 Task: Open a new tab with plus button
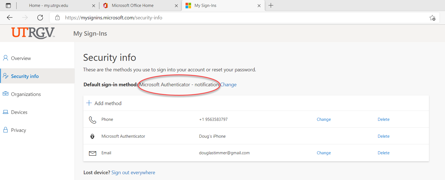click(271, 6)
